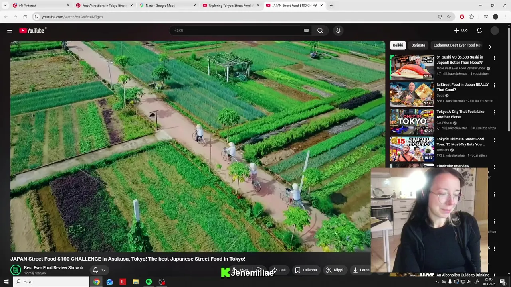Viewport: 511px width, 287px height.
Task: Mute the JAPAN Street Food tab audio icon
Action: click(x=315, y=6)
